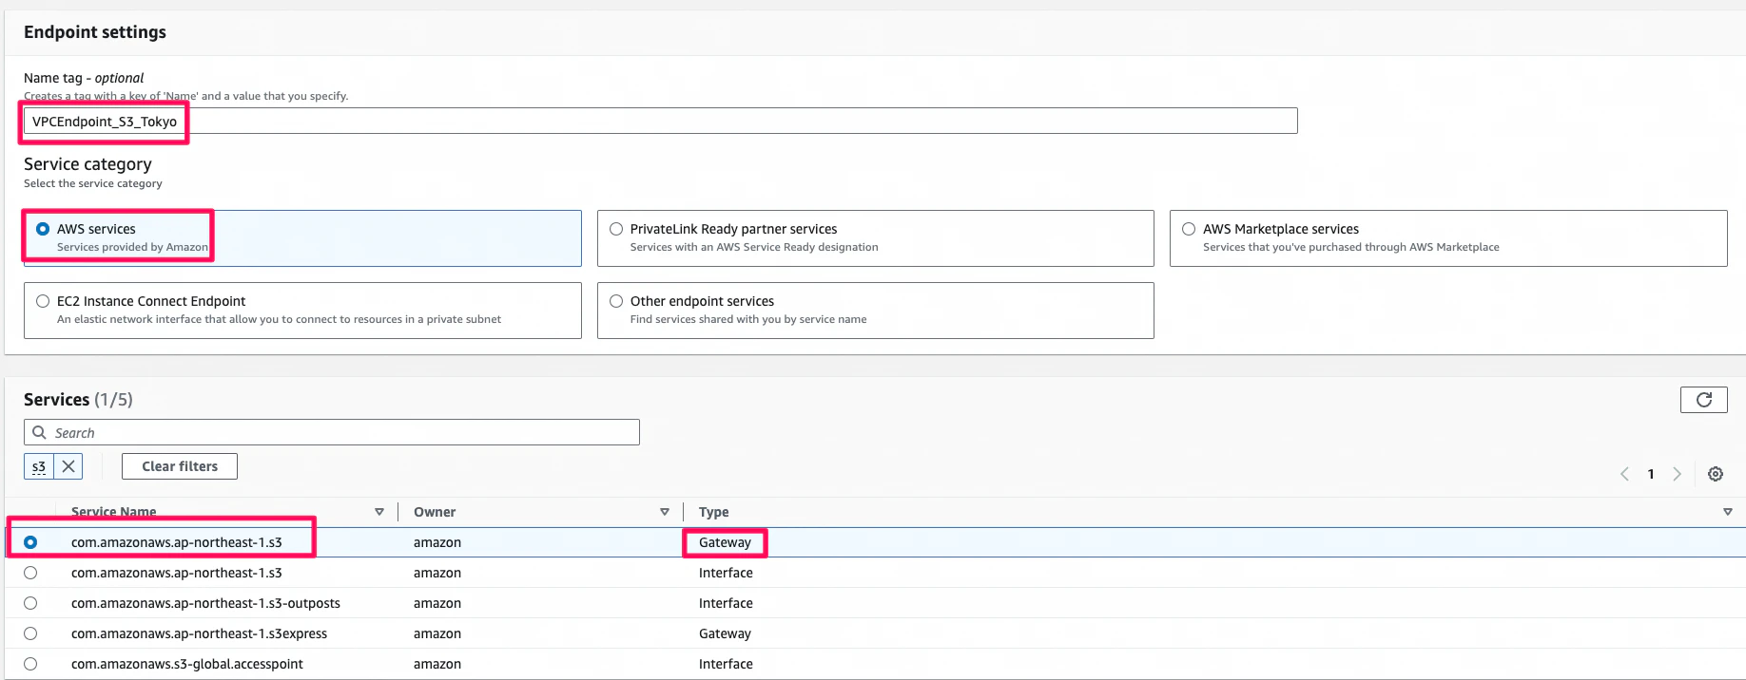Screen dimensions: 1746x680
Task: Select AWS Marketplace services option
Action: pyautogui.click(x=1189, y=229)
